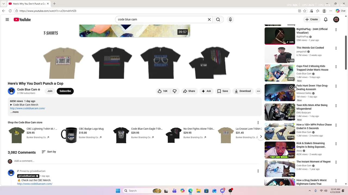348x195 pixels.
Task: Show next products in store shelf
Action: [261, 136]
